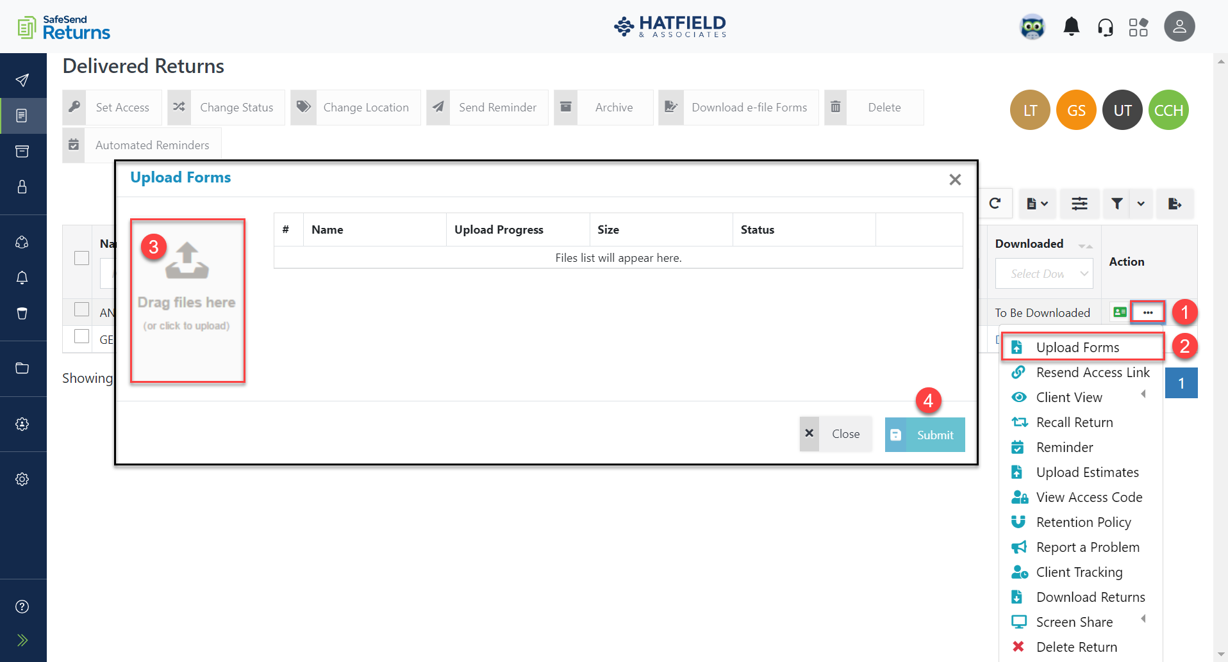Select the Archive icon in the left sidebar
1228x662 pixels.
pyautogui.click(x=23, y=151)
